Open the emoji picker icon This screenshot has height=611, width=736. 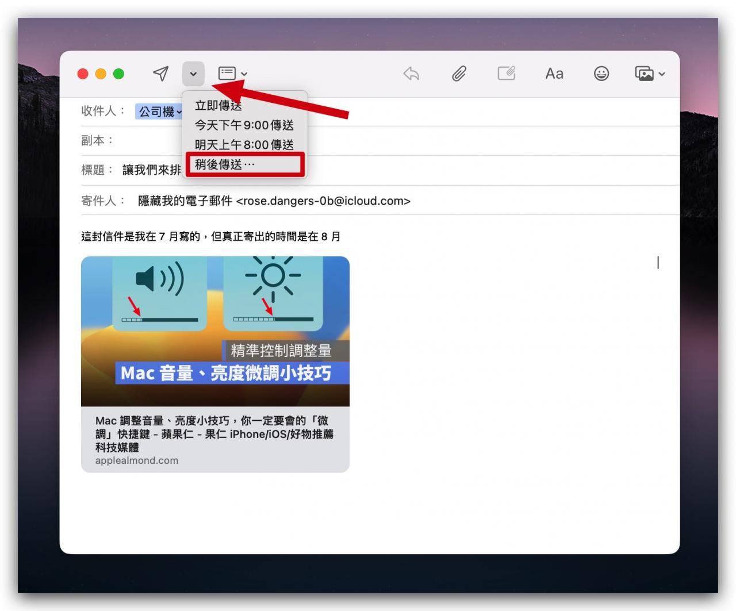(x=601, y=74)
